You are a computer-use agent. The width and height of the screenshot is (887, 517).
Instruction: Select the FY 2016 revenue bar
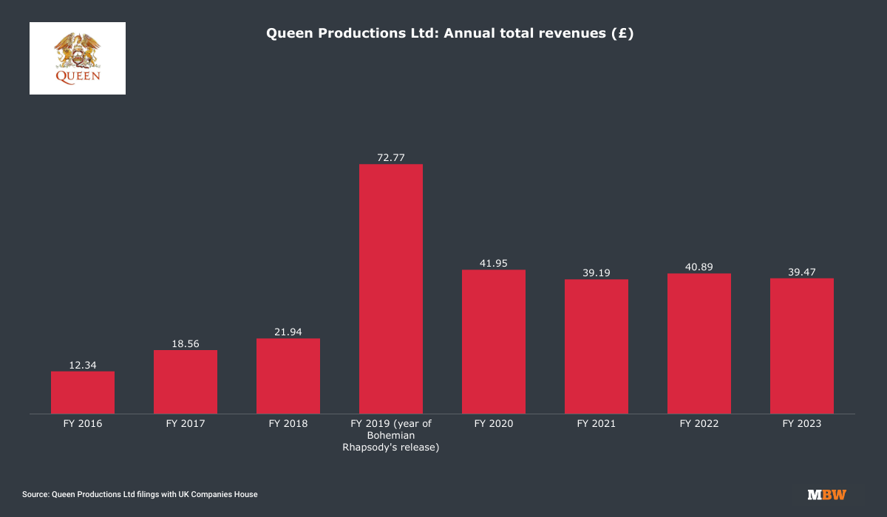point(83,392)
